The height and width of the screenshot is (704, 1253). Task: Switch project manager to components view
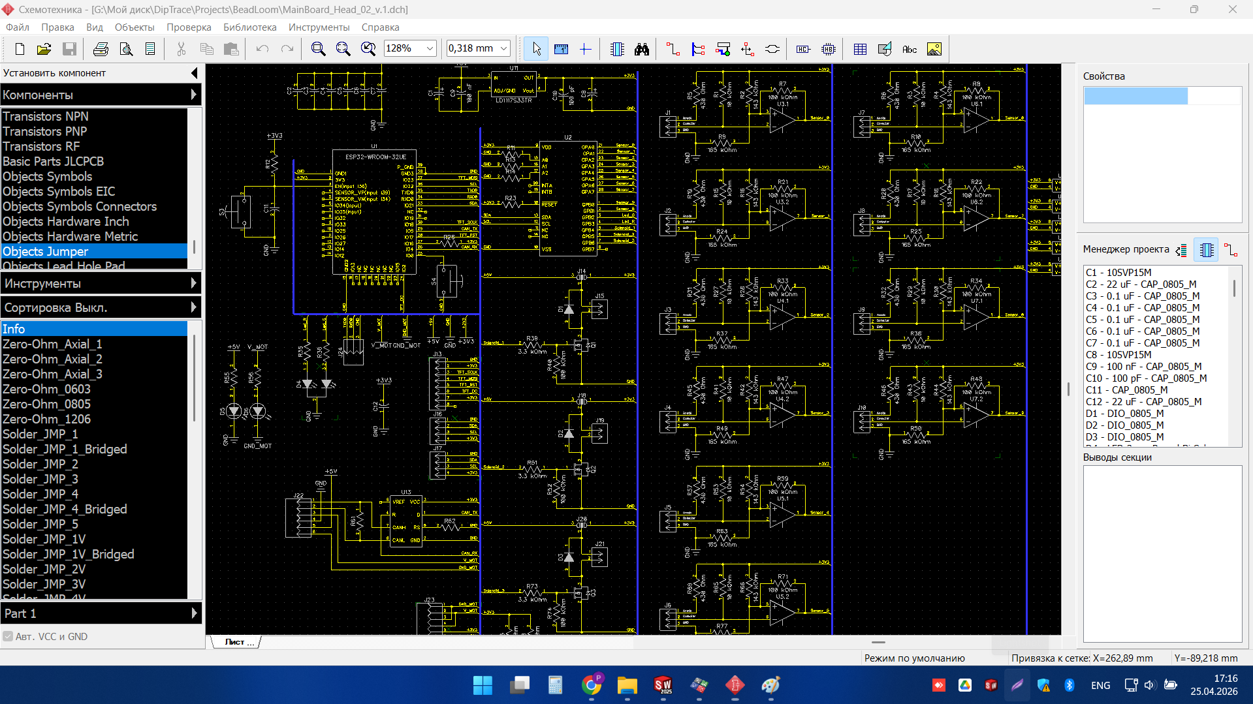pyautogui.click(x=1206, y=250)
